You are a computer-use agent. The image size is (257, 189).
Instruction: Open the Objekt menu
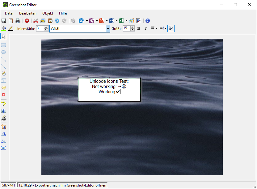point(48,13)
